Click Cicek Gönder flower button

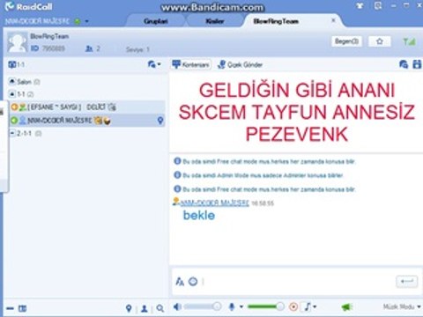click(240, 64)
